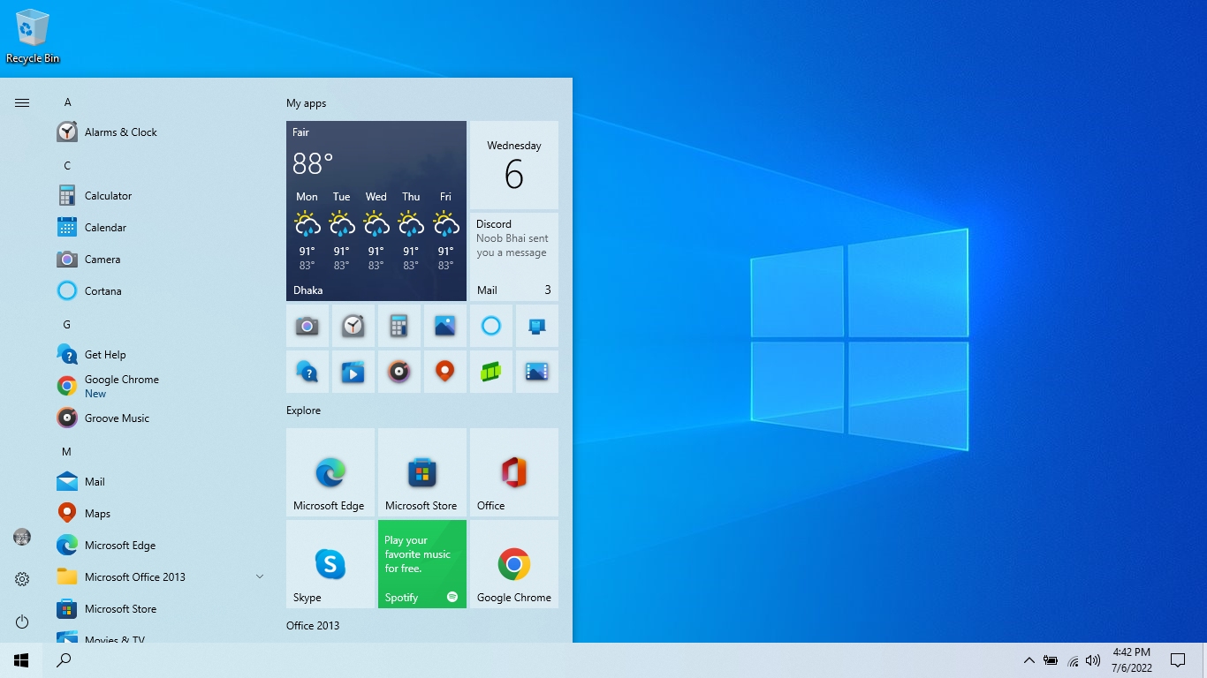Jump to apps starting with G
Image resolution: width=1207 pixels, height=678 pixels.
tap(66, 324)
